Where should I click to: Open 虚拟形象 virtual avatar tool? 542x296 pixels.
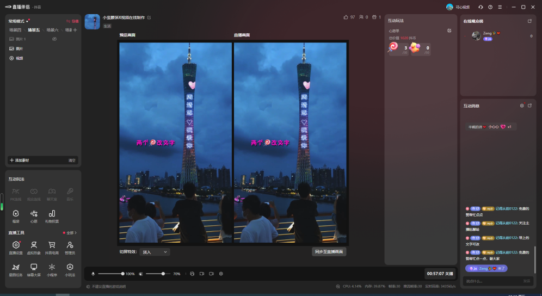[x=34, y=248]
